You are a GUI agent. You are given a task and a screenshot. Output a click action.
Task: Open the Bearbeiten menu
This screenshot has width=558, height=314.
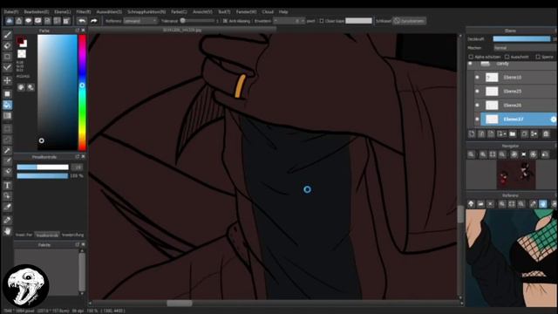(x=37, y=11)
